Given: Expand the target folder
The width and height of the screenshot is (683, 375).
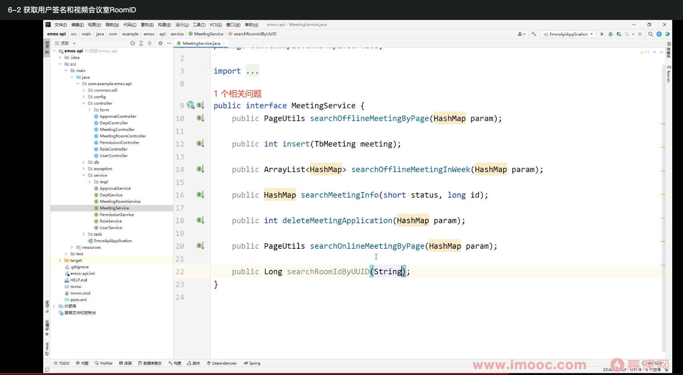Looking at the screenshot, I should (x=60, y=260).
